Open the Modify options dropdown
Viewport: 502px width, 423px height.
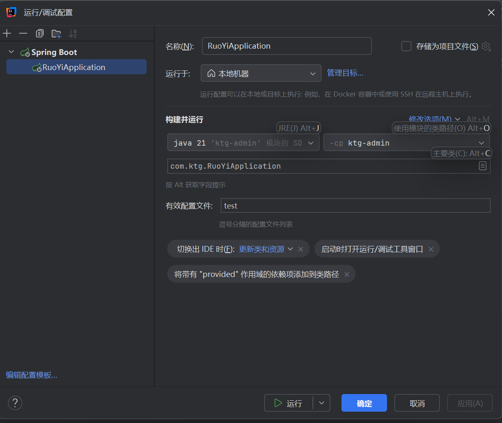pos(435,119)
